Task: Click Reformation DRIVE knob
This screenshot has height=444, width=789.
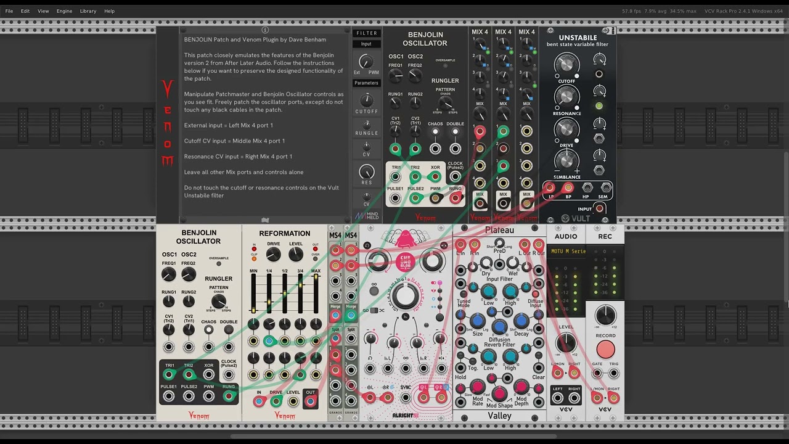Action: 273,254
